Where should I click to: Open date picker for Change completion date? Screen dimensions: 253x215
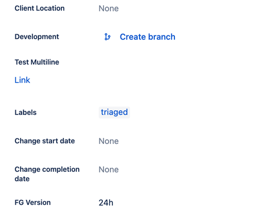pyautogui.click(x=109, y=169)
